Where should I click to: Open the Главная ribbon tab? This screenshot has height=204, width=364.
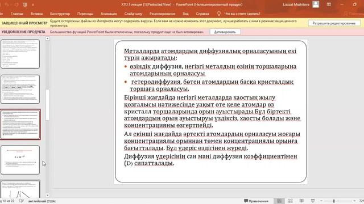point(17,14)
